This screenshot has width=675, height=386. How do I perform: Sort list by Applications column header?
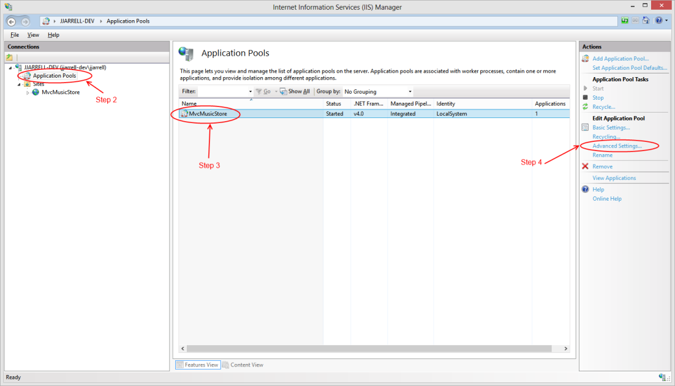(x=550, y=103)
